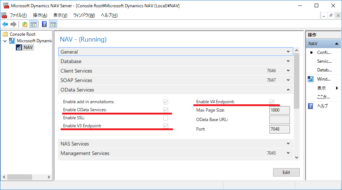342x190 pixels.
Task: Click the OData Base URL field
Action: tap(280, 120)
